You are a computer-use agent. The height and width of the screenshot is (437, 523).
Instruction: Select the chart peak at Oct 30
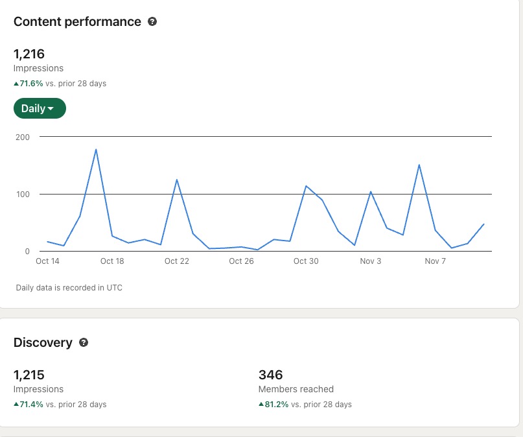click(306, 186)
